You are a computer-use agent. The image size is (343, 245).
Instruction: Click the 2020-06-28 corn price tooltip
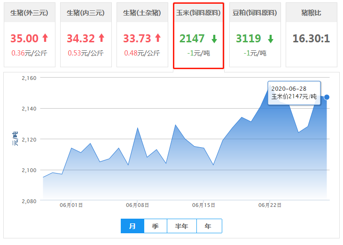click(x=294, y=93)
